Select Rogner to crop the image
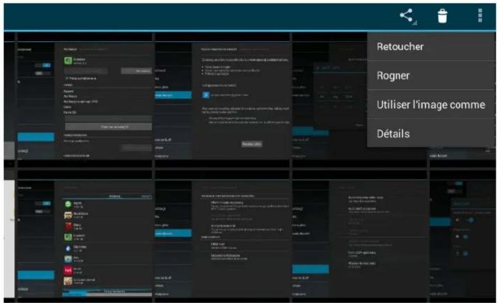The height and width of the screenshot is (303, 497). 431,76
